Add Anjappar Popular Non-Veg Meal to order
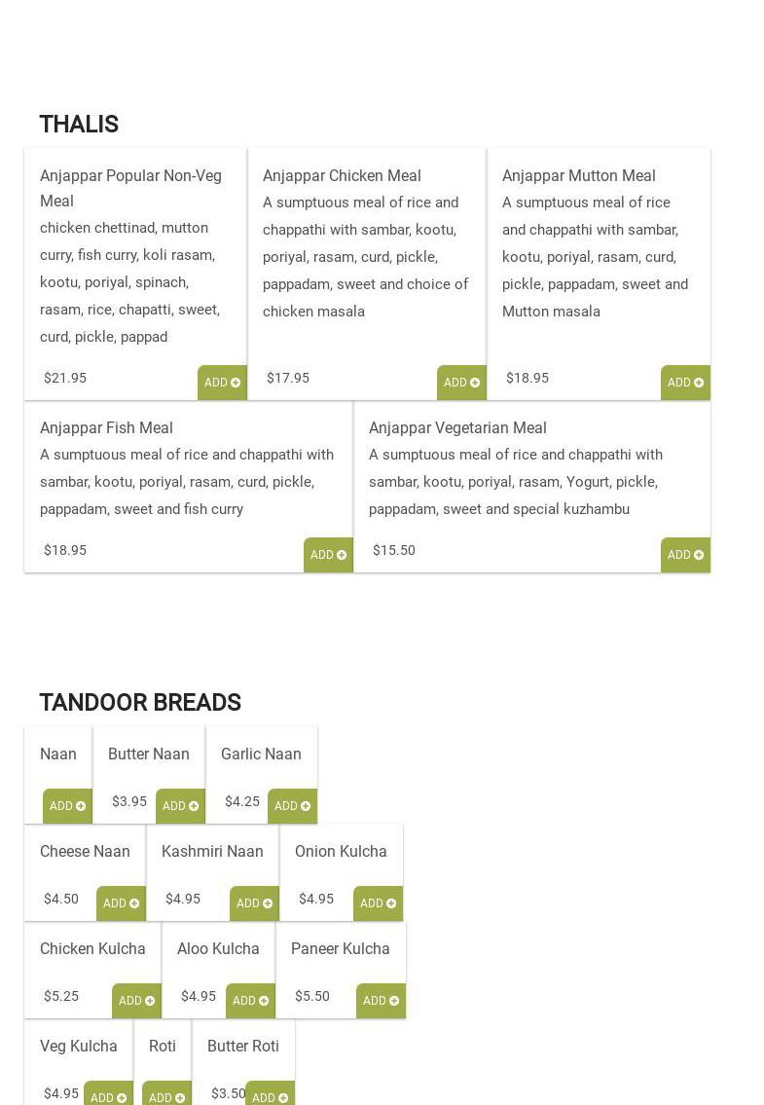764x1105 pixels. pyautogui.click(x=222, y=383)
